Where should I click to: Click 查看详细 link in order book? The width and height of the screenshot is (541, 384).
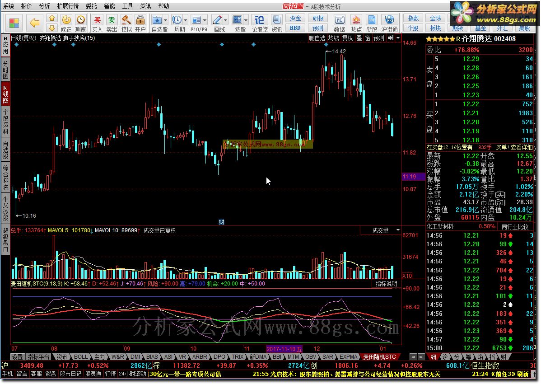click(521, 147)
